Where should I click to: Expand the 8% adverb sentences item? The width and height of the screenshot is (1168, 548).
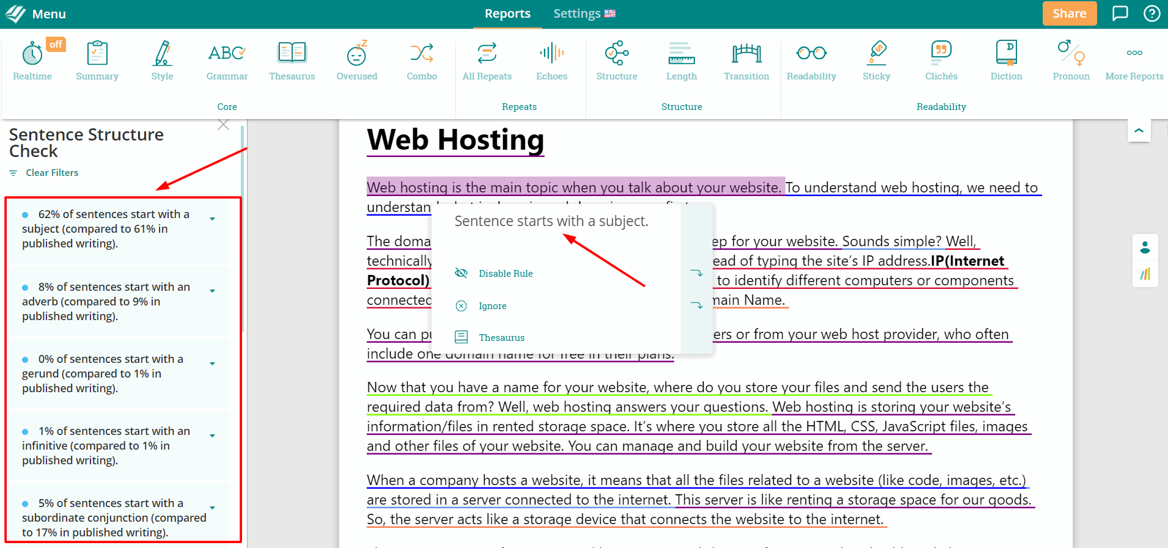tap(212, 291)
